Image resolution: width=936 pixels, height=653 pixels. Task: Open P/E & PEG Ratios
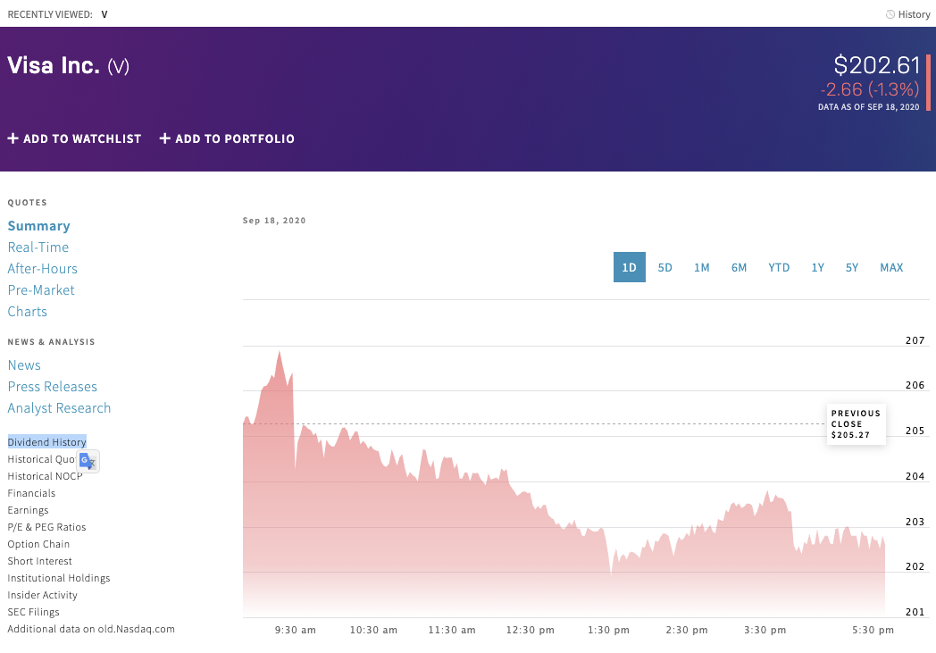point(46,527)
